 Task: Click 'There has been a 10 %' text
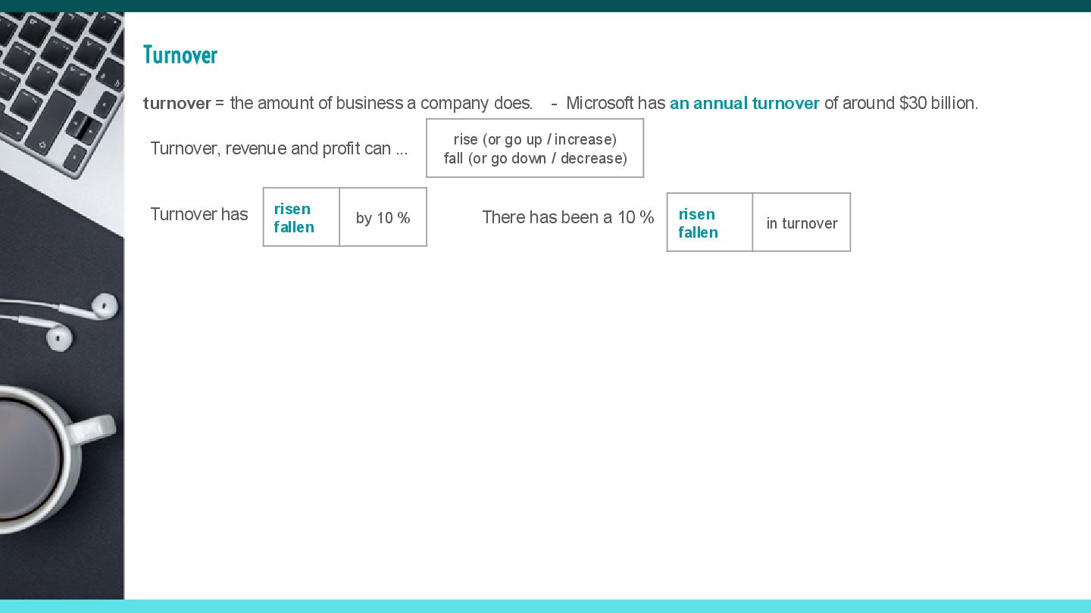click(568, 217)
